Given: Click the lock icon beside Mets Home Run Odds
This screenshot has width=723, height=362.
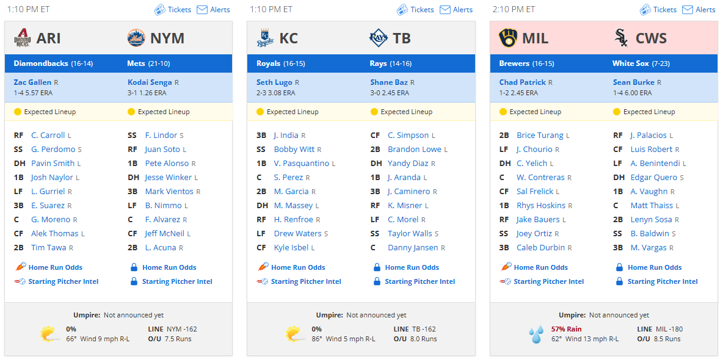Looking at the screenshot, I should click(134, 267).
